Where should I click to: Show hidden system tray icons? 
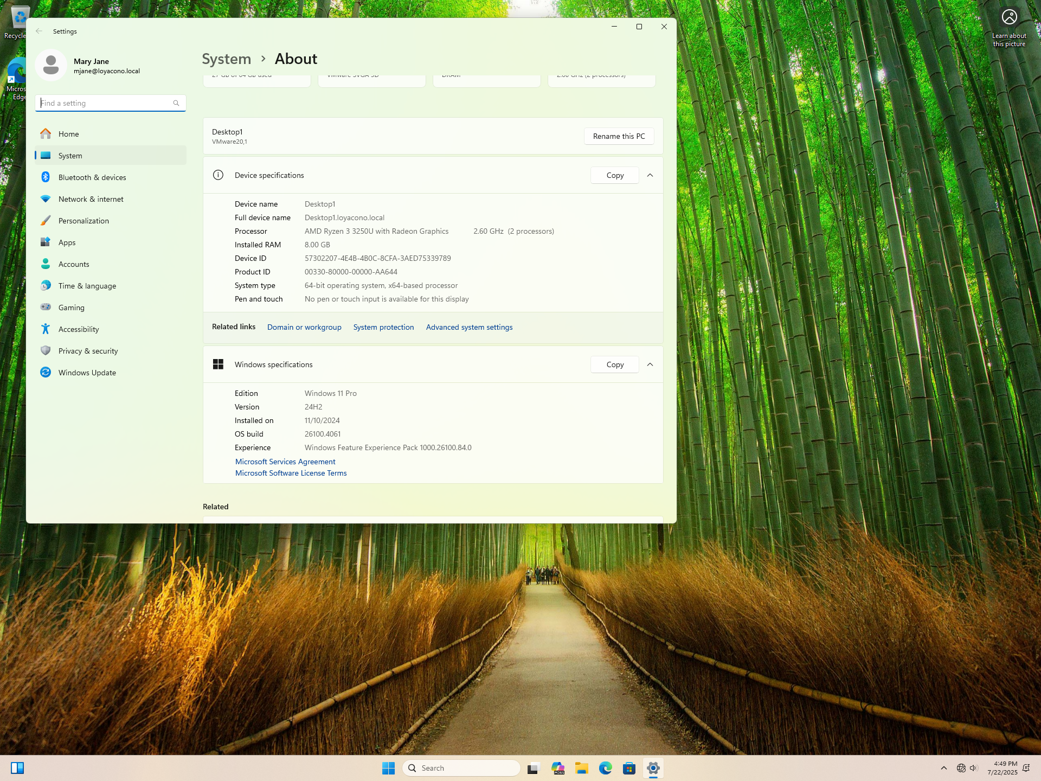tap(944, 768)
